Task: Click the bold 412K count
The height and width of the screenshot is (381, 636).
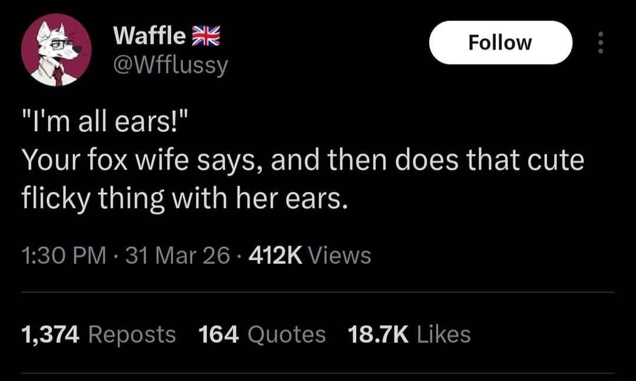Action: (275, 255)
